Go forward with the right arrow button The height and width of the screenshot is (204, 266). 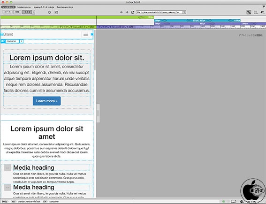coord(127,12)
